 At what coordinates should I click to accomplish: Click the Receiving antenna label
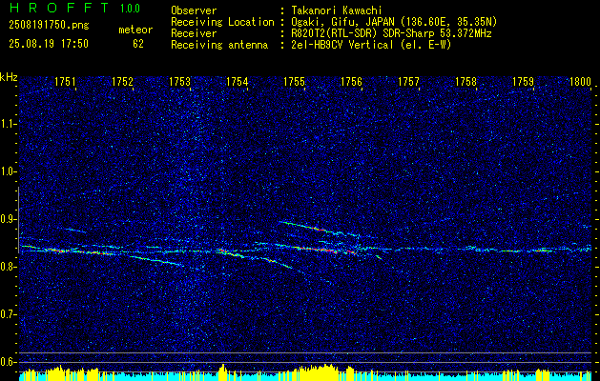tap(219, 45)
